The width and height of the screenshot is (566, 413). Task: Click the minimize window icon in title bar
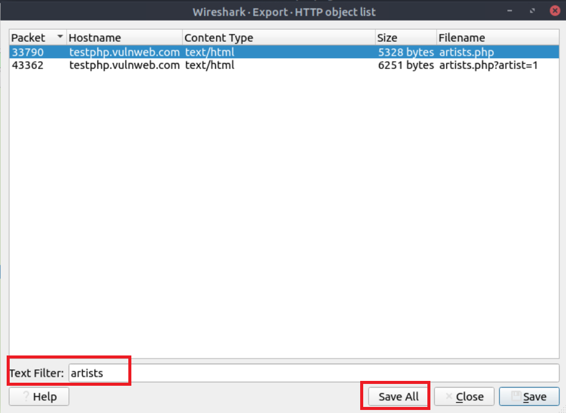[510, 11]
